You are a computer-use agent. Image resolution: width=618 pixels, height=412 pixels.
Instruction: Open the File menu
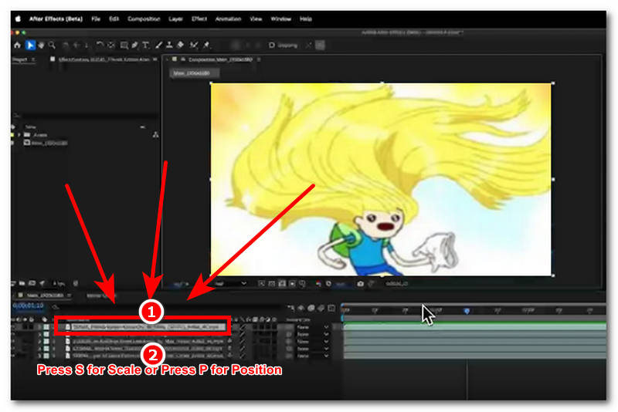pyautogui.click(x=96, y=19)
